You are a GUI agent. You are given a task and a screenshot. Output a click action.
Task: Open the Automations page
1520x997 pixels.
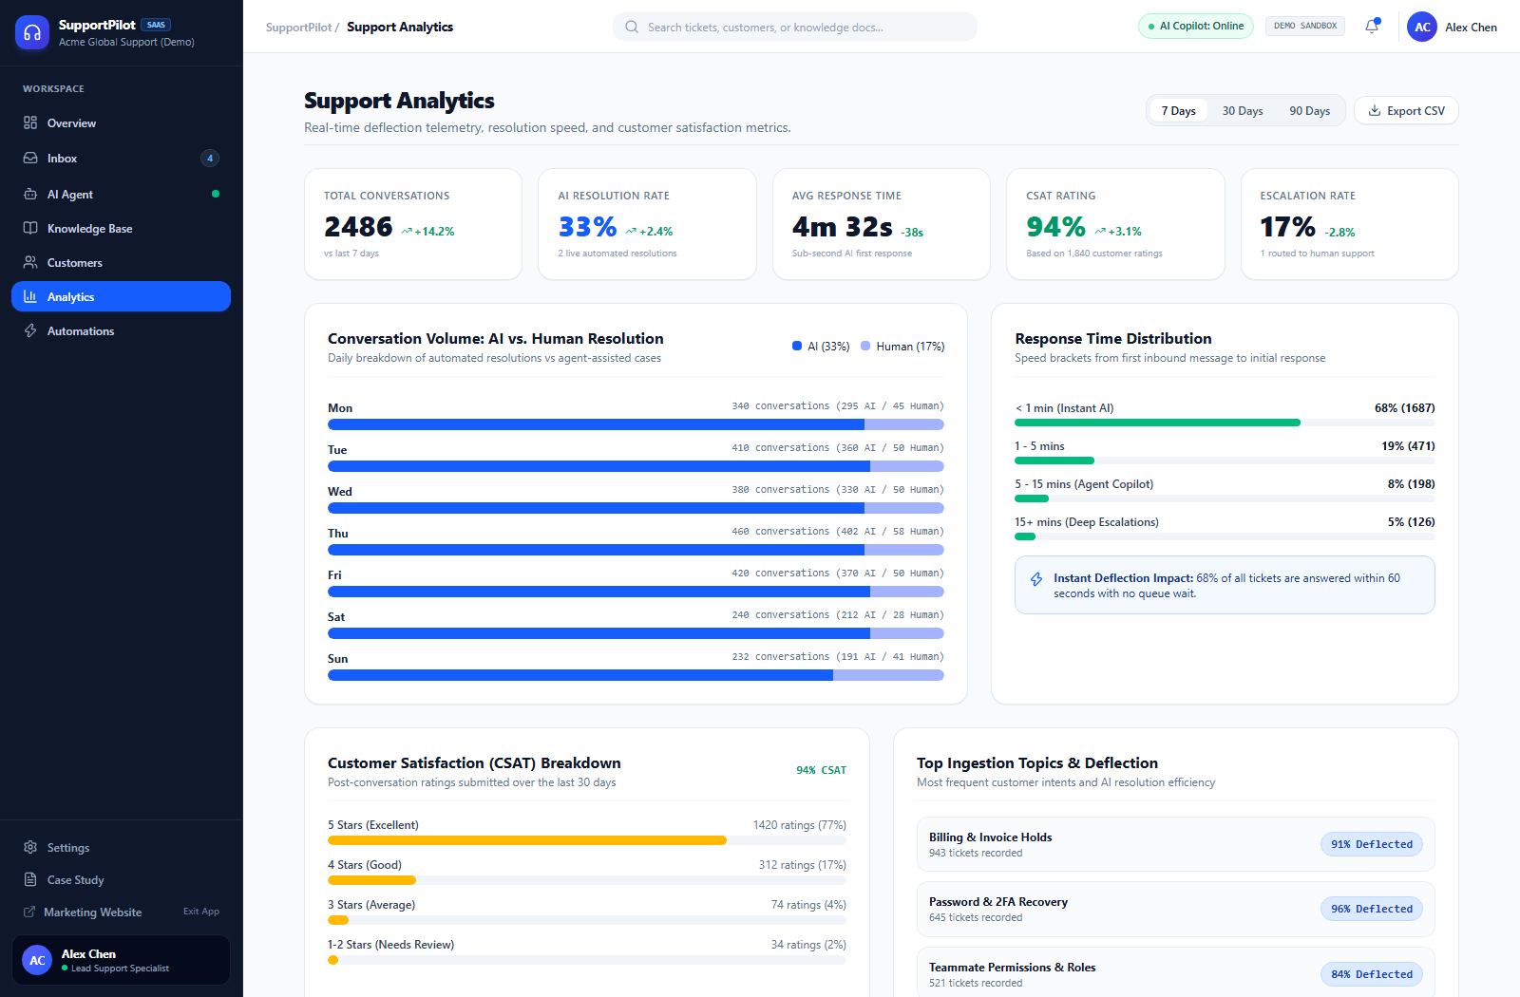[x=121, y=330]
